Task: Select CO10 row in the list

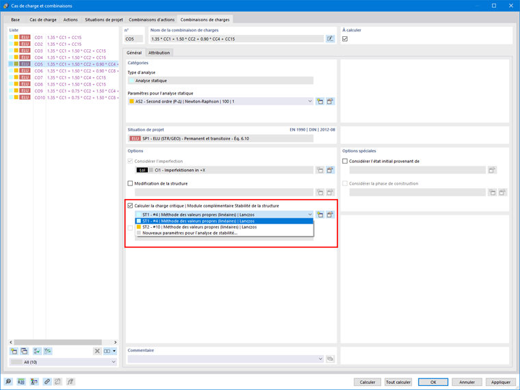Action: click(x=63, y=97)
